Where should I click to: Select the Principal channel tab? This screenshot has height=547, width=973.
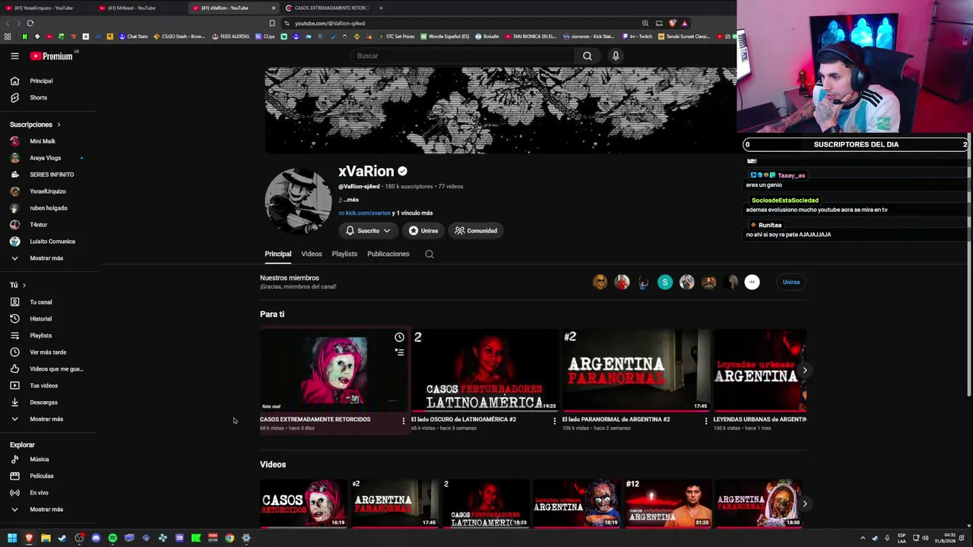[278, 254]
